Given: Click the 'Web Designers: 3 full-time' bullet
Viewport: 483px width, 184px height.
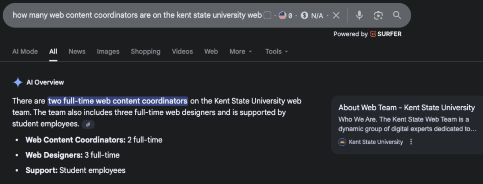Looking at the screenshot, I should [72, 155].
